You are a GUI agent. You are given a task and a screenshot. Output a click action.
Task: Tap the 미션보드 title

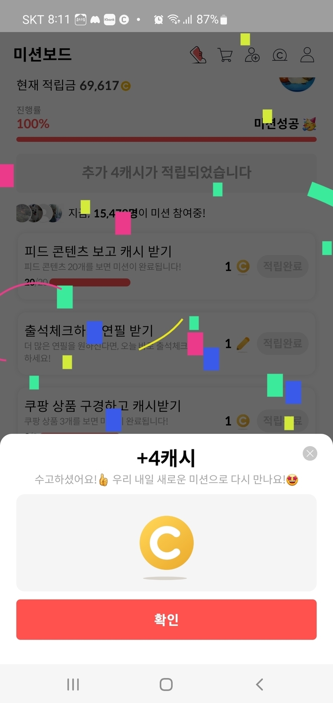[x=43, y=54]
